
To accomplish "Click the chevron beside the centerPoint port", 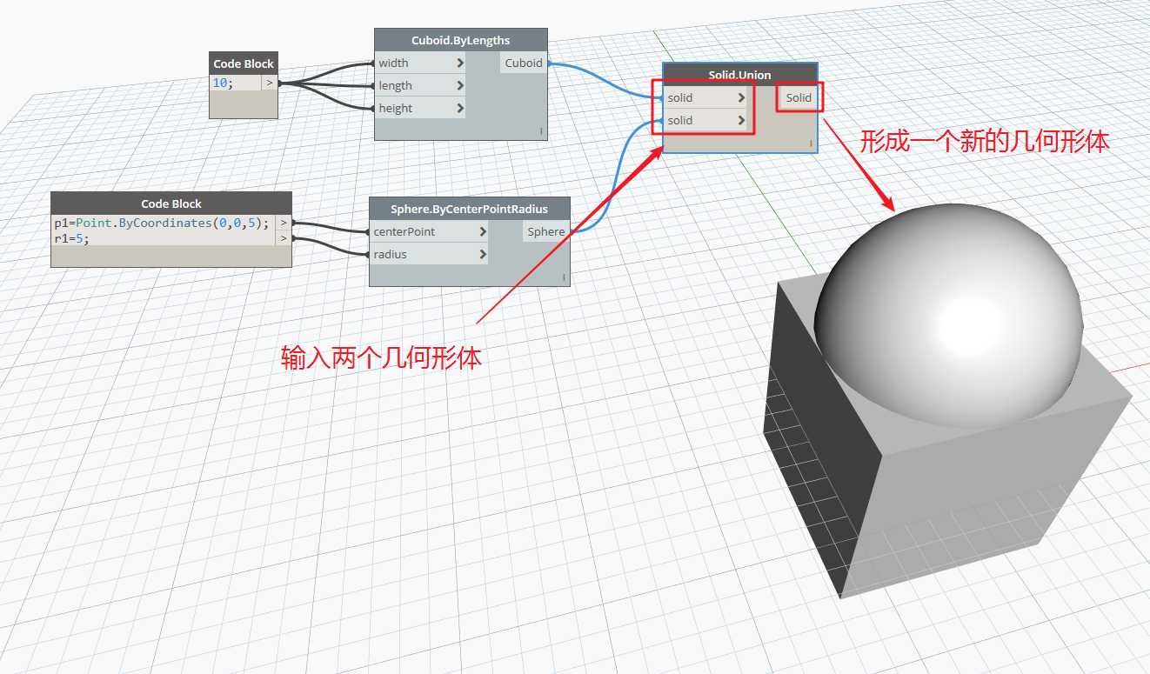I will pyautogui.click(x=483, y=232).
